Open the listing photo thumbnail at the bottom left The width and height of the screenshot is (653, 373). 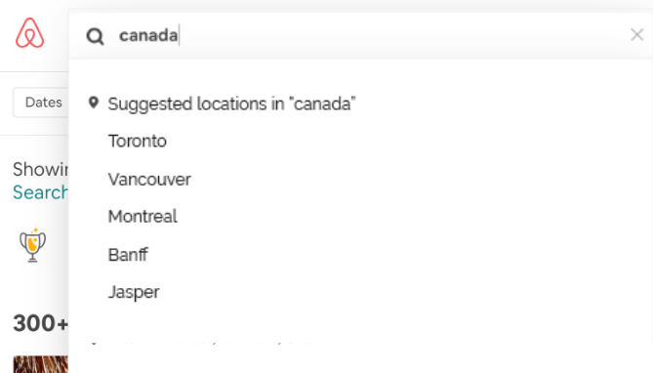[40, 364]
